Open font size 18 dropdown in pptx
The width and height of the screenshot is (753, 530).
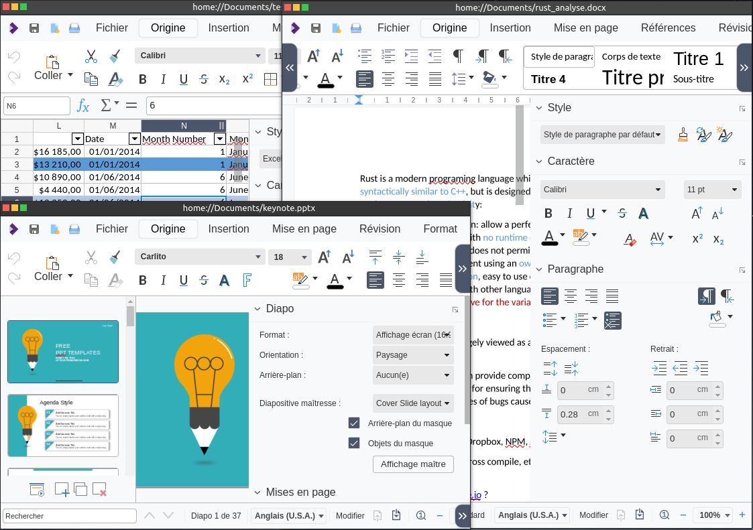click(304, 257)
